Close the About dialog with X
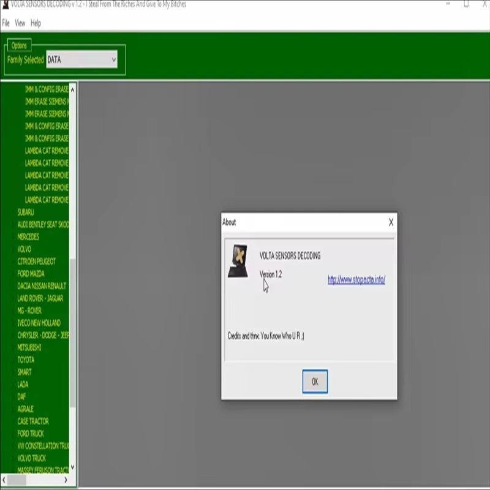 (x=391, y=222)
